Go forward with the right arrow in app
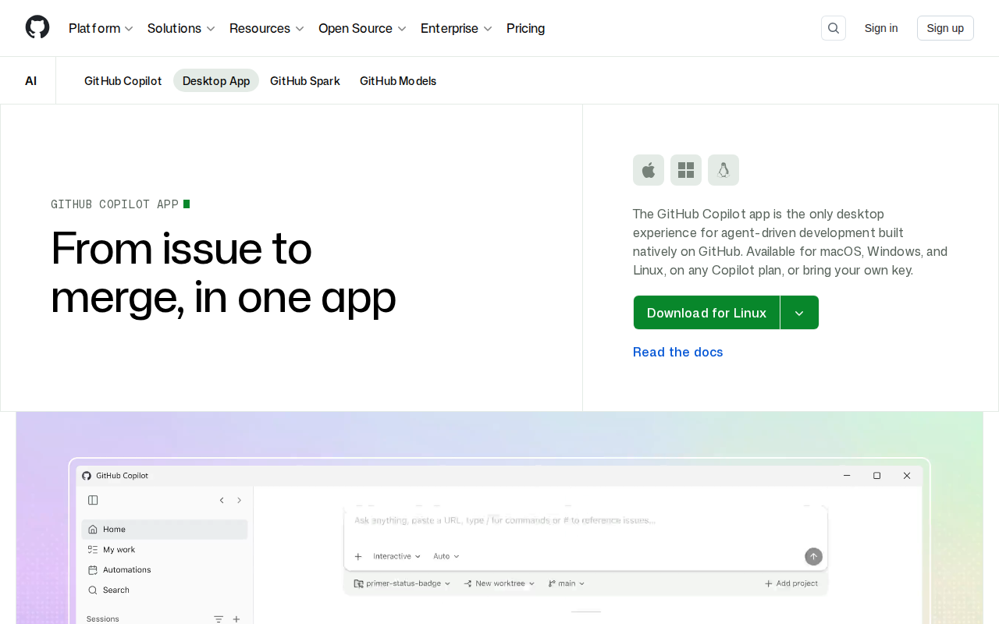This screenshot has height=624, width=999. pyautogui.click(x=239, y=500)
